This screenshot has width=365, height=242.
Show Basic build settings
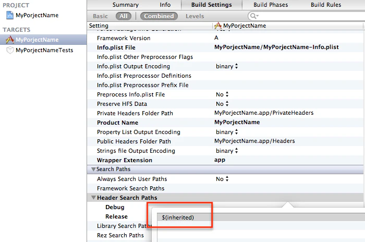100,16
